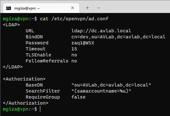Click the closing </Authorization> tag
The image size is (170, 116).
tap(26, 103)
